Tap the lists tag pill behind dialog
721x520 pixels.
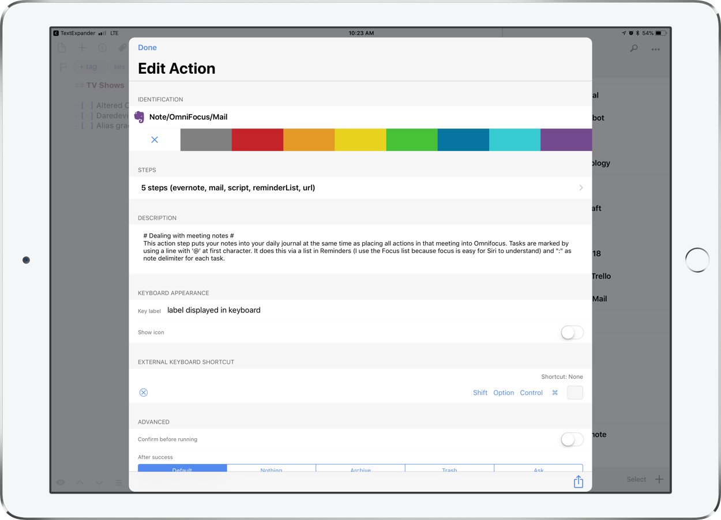119,67
